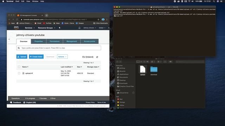The height and width of the screenshot is (126, 225).
Task: Open the upload.rtf object link
Action: (29, 73)
